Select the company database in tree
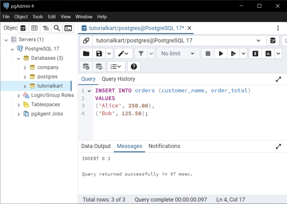The height and width of the screenshot is (204, 287). pos(48,68)
